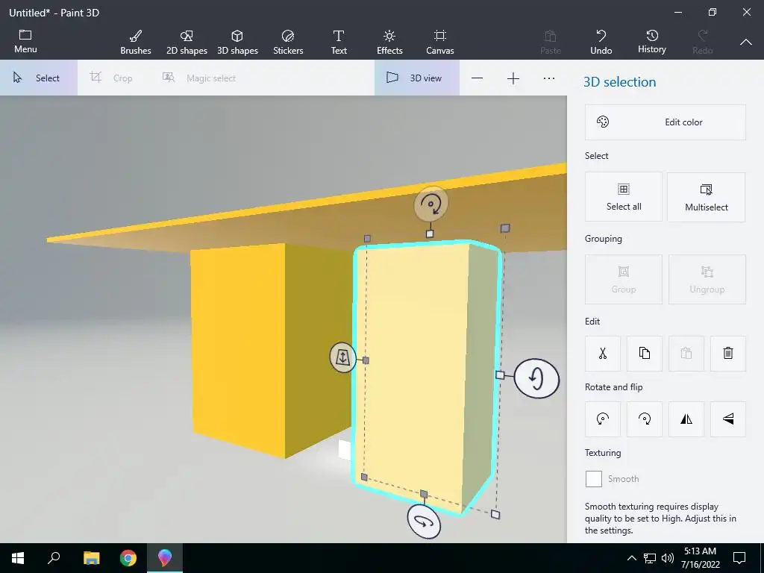Click the Select all button
Image resolution: width=764 pixels, height=573 pixels.
coord(624,197)
